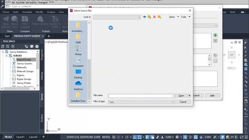
Task: Open workspace switching gear icon
Action: pos(177,137)
